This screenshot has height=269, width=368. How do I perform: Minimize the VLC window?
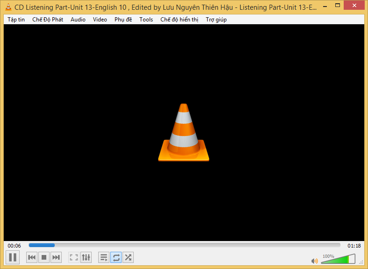(325, 6)
